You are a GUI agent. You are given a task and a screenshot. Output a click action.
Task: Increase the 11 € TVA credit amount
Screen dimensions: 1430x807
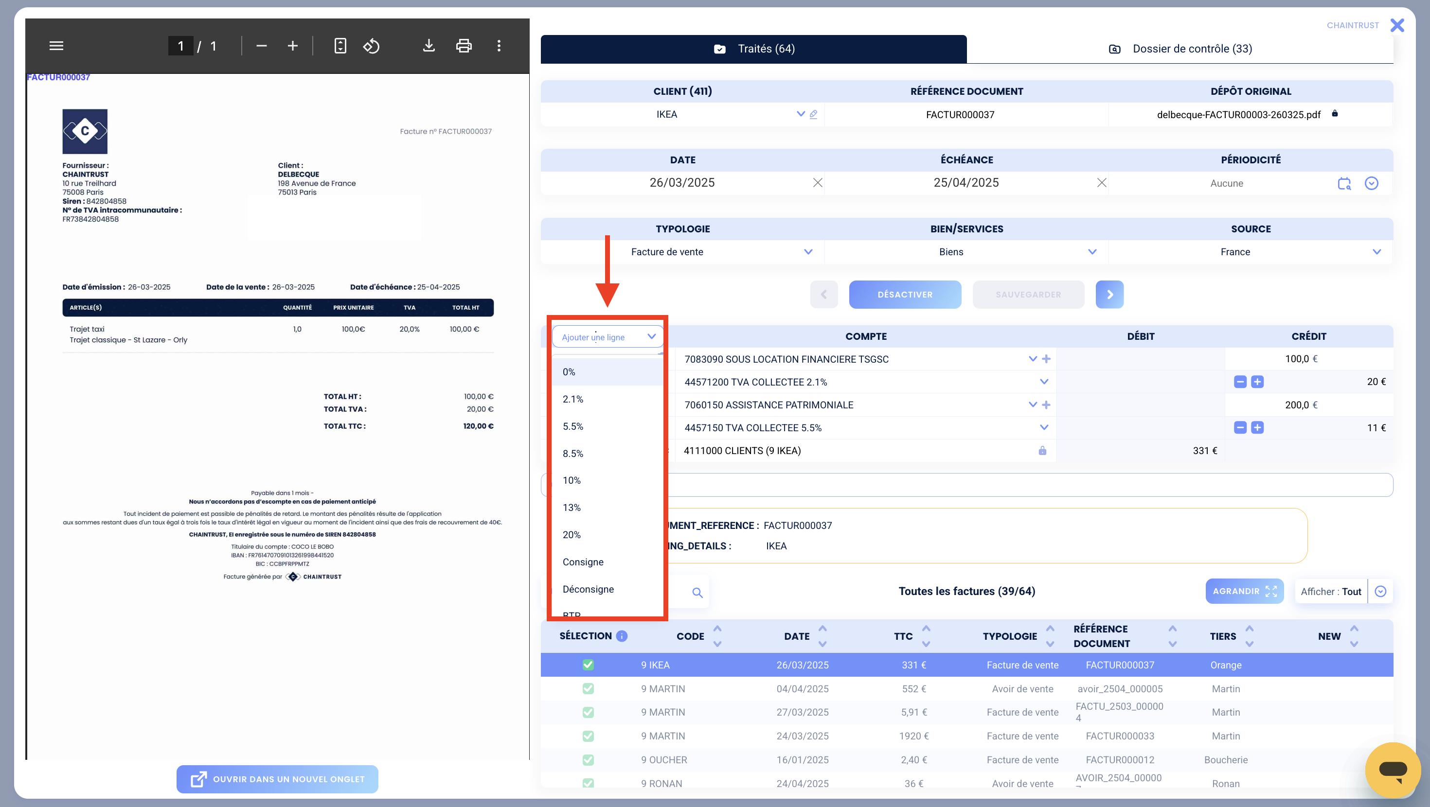pos(1257,427)
